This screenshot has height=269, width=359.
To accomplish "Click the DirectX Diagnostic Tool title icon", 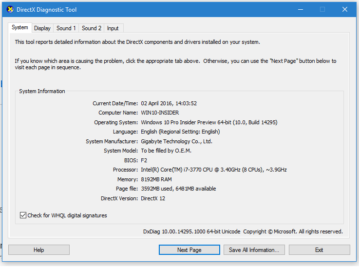I will (10, 9).
